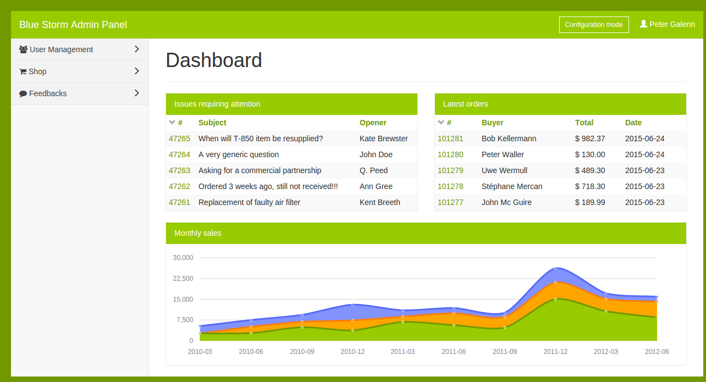Sort issues by Subject column header
706x382 pixels.
212,123
